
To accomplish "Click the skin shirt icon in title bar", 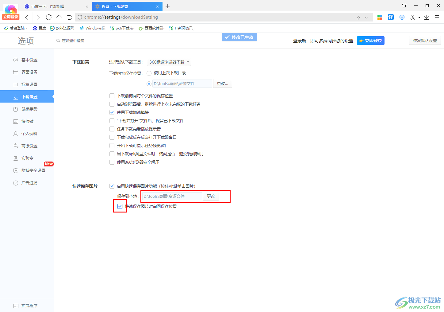I will click(x=404, y=6).
